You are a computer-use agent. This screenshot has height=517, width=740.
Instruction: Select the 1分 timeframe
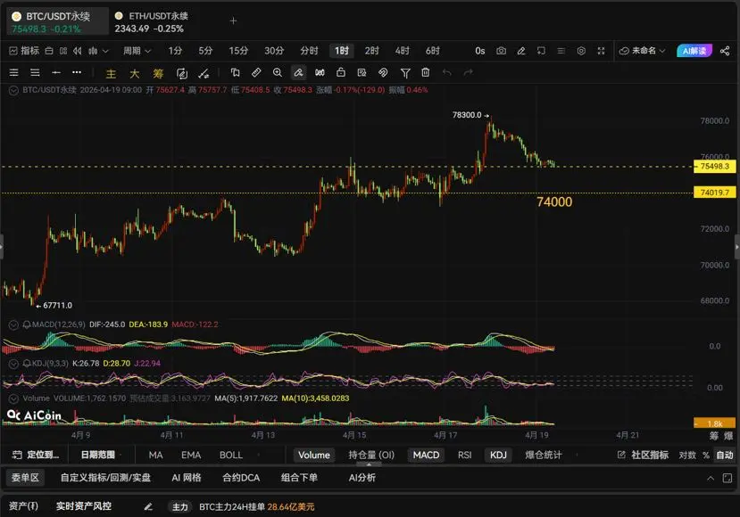[x=175, y=51]
